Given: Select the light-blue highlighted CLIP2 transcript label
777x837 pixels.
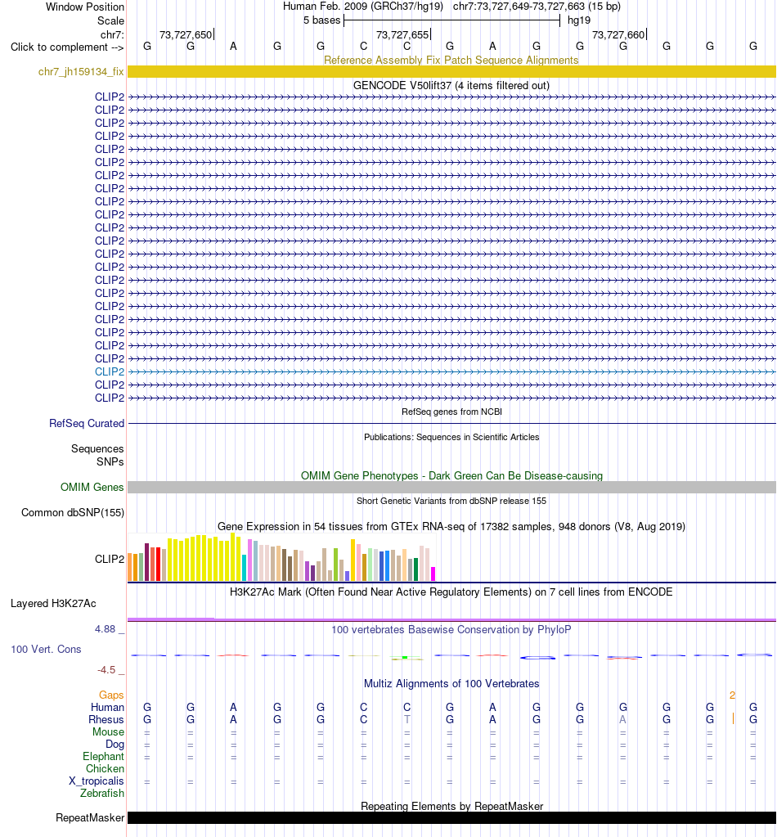Looking at the screenshot, I should pyautogui.click(x=110, y=371).
